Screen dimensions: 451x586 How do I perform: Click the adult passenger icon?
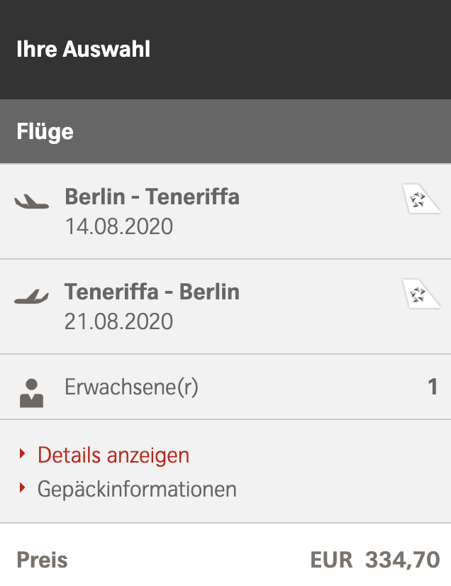coord(32,392)
